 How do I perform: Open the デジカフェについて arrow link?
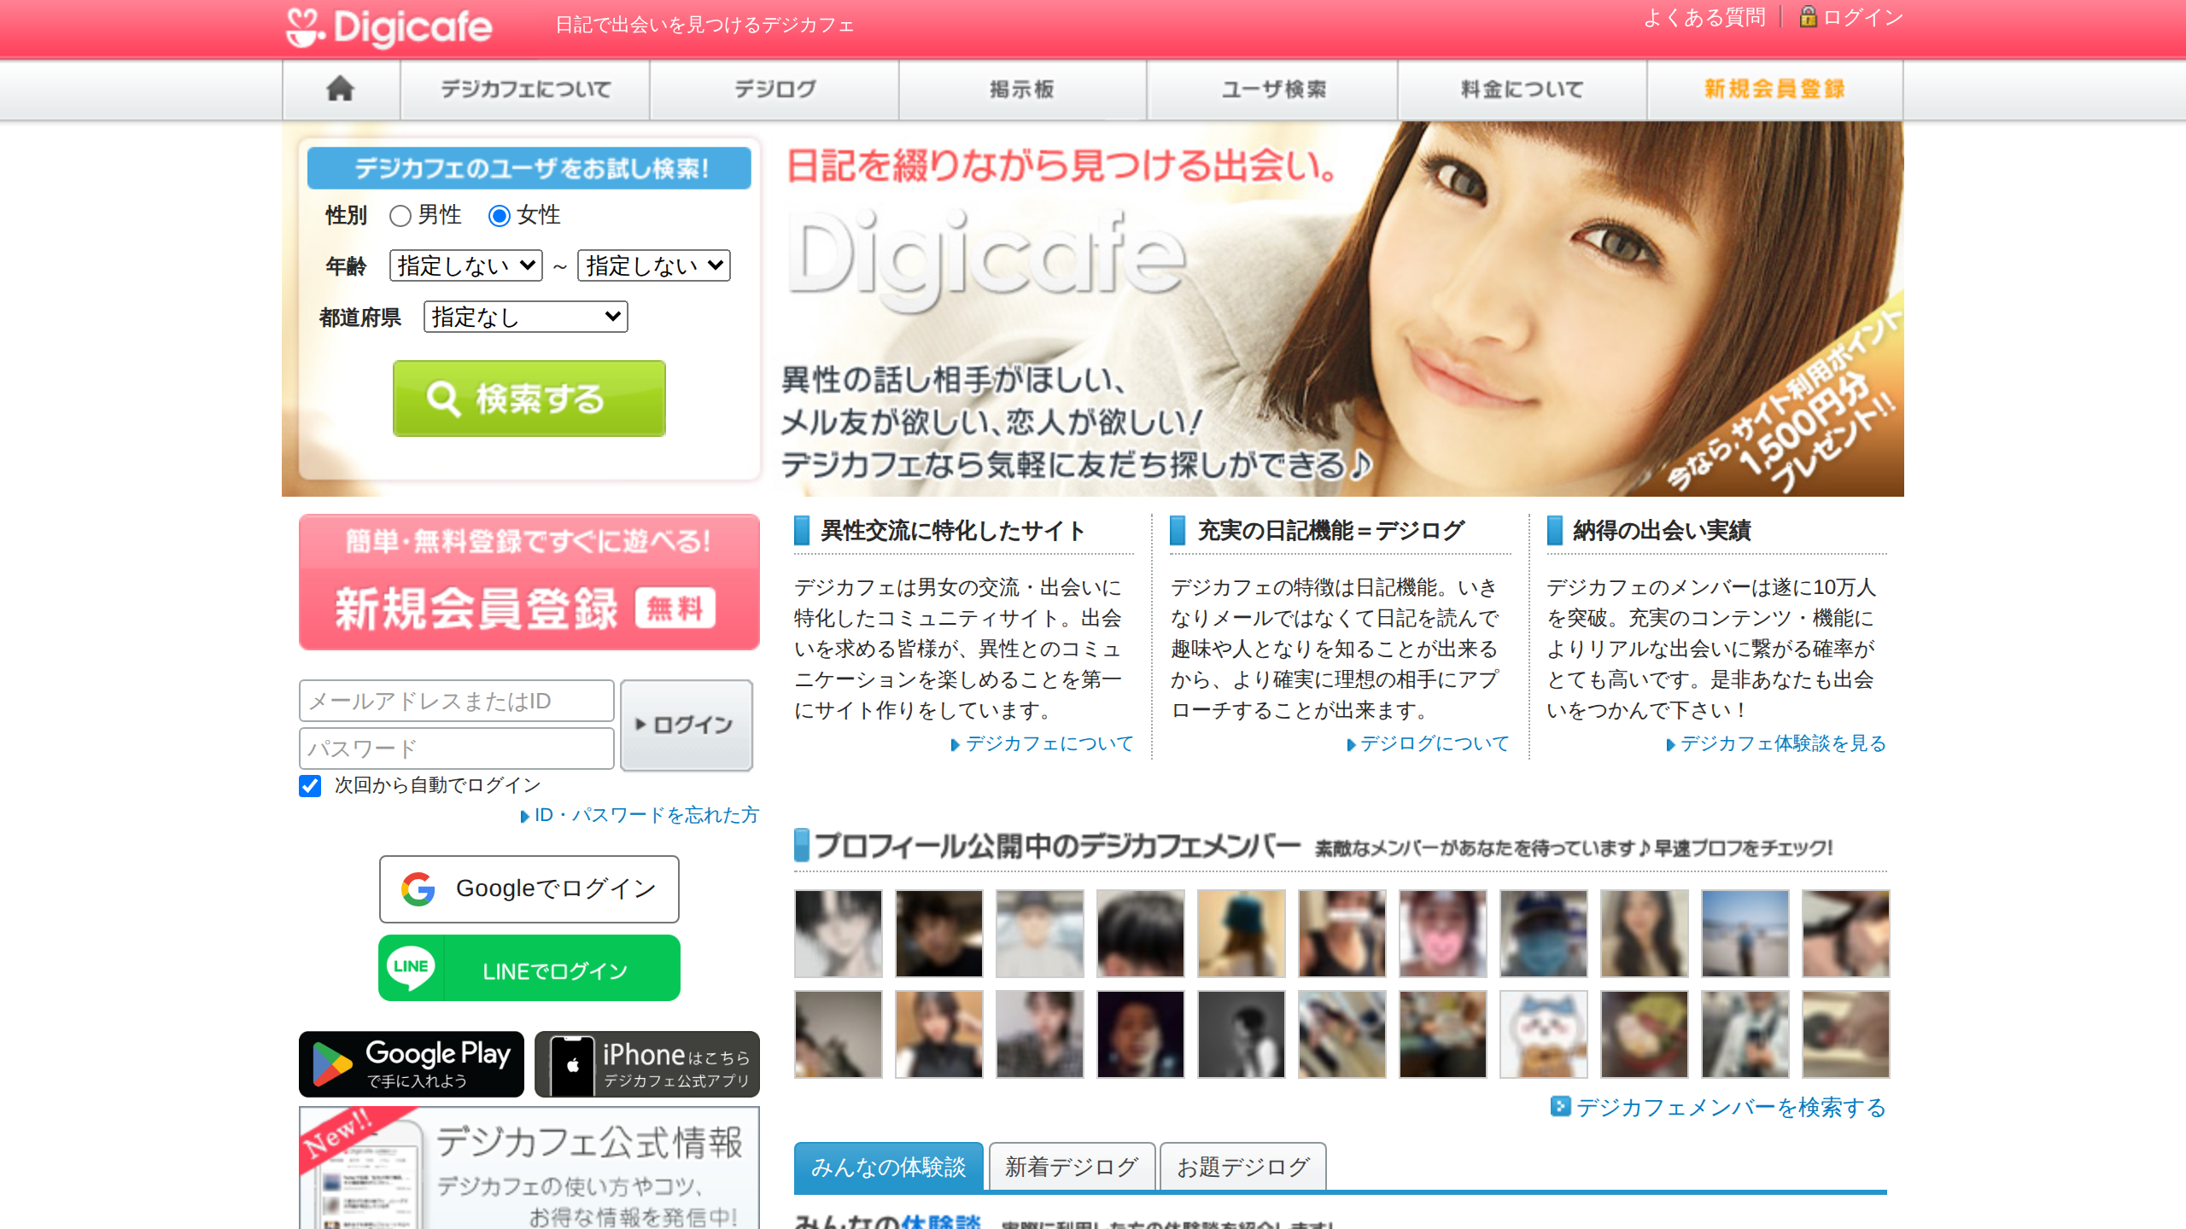(x=1042, y=743)
